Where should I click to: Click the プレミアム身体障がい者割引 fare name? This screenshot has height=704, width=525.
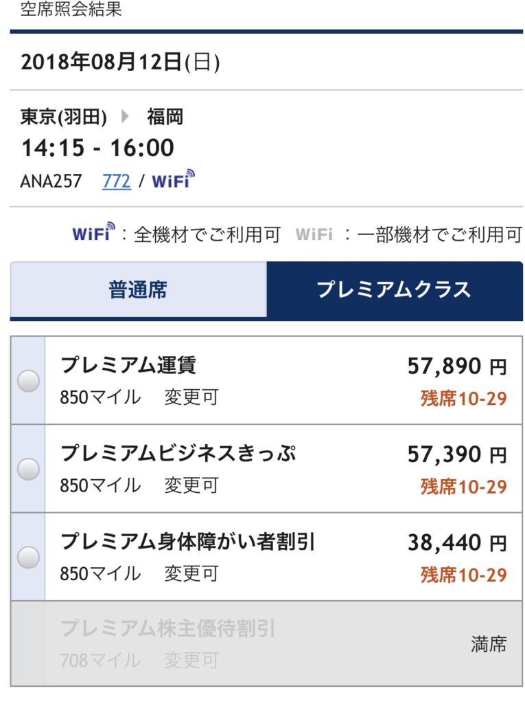click(187, 542)
